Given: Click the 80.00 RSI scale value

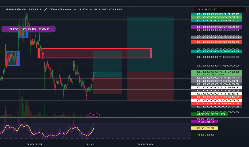Looking at the screenshot, I should (x=205, y=119).
